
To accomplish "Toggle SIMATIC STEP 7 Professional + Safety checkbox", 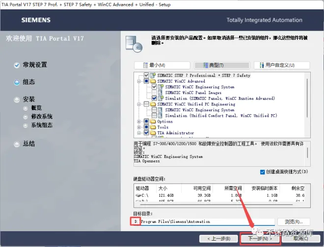I will point(146,75).
